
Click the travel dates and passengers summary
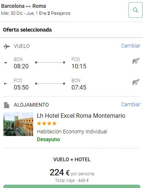tap(36, 13)
